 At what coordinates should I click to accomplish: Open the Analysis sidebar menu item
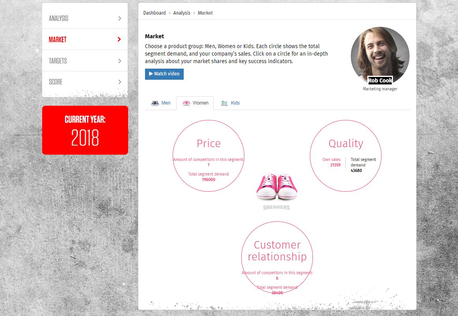coord(59,19)
